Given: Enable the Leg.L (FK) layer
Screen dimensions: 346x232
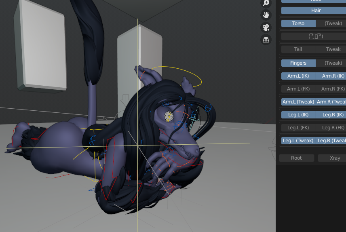Looking at the screenshot, I should [298, 128].
